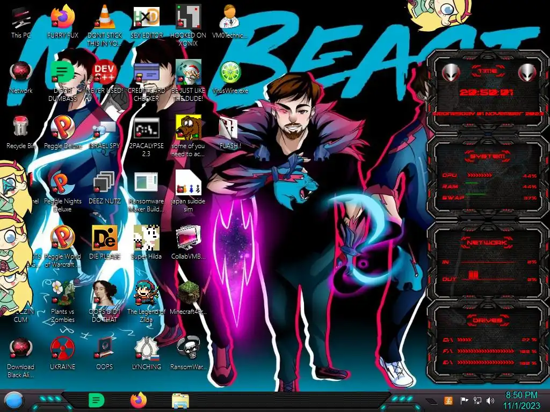Click the left alien head widget icon
Viewport: 550px width, 412px height.
(x=451, y=73)
